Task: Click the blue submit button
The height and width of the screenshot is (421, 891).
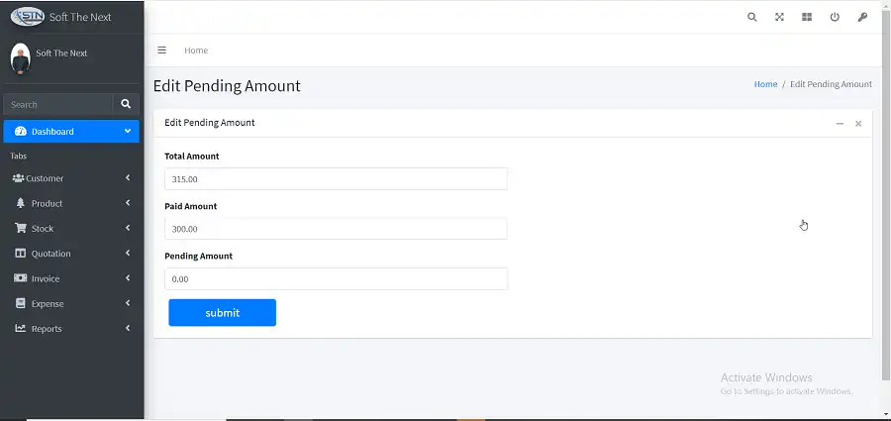Action: point(222,313)
